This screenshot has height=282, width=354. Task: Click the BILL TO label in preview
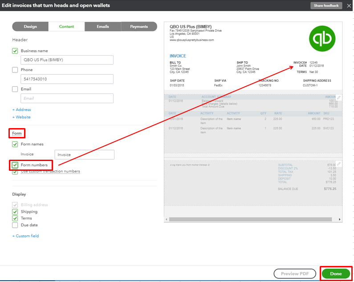tap(175, 62)
